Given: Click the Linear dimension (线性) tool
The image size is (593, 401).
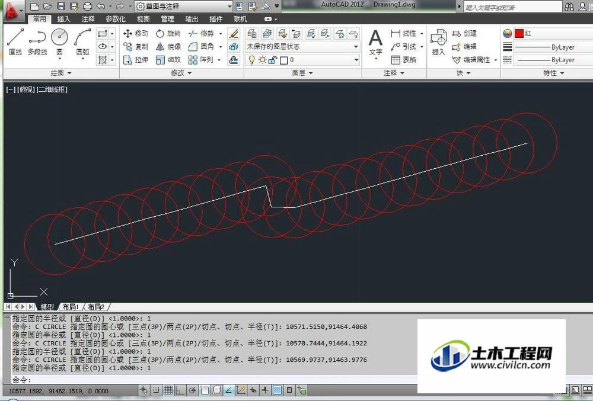Looking at the screenshot, I should (x=403, y=34).
